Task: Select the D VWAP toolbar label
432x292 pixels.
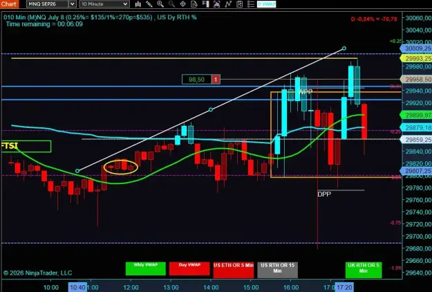Action: tap(266, 4)
